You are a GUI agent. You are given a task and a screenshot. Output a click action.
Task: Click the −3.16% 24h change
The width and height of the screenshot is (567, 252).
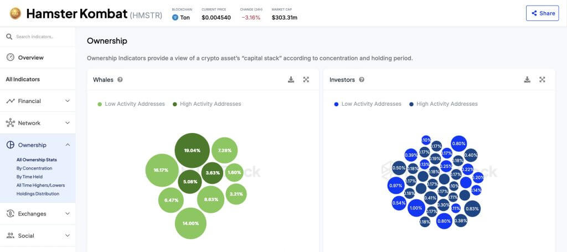pos(251,17)
